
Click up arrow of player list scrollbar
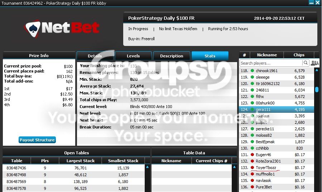(x=317, y=70)
